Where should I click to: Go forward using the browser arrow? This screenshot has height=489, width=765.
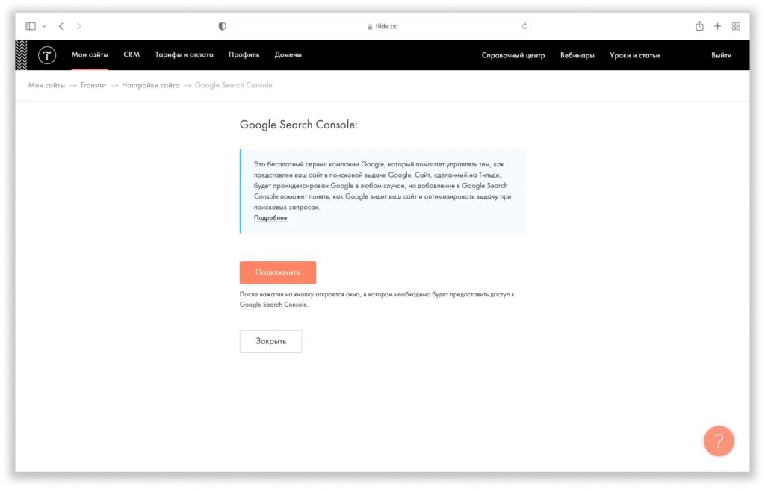[78, 26]
